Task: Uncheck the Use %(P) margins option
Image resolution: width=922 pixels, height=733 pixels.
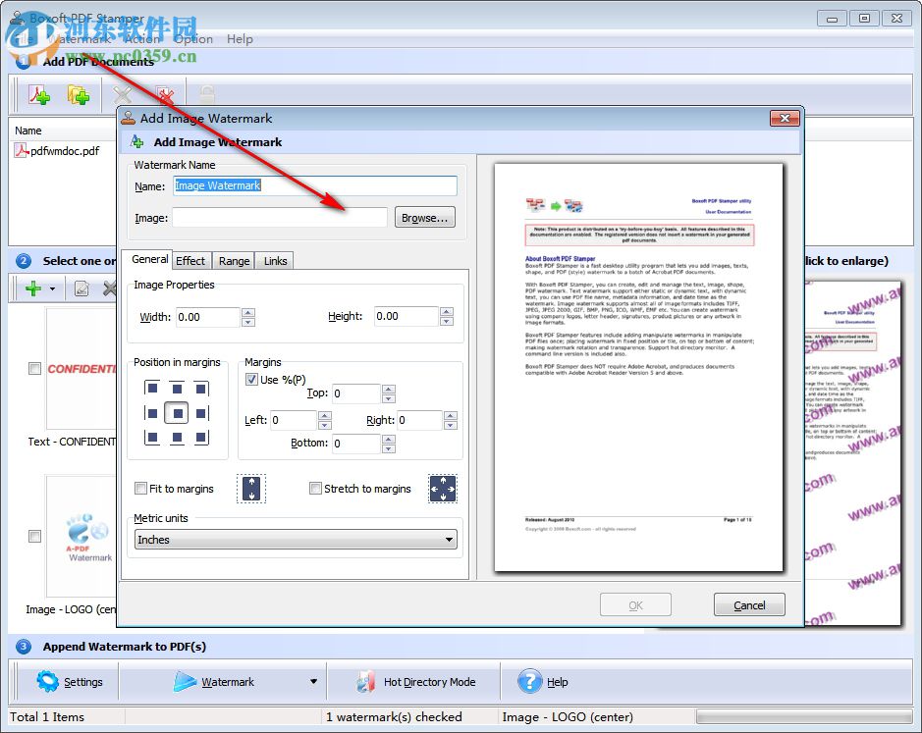Action: click(x=251, y=380)
